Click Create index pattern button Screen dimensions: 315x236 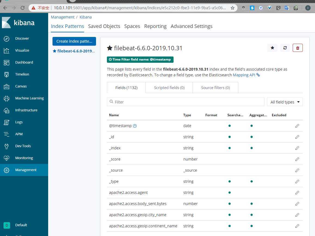pyautogui.click(x=74, y=41)
